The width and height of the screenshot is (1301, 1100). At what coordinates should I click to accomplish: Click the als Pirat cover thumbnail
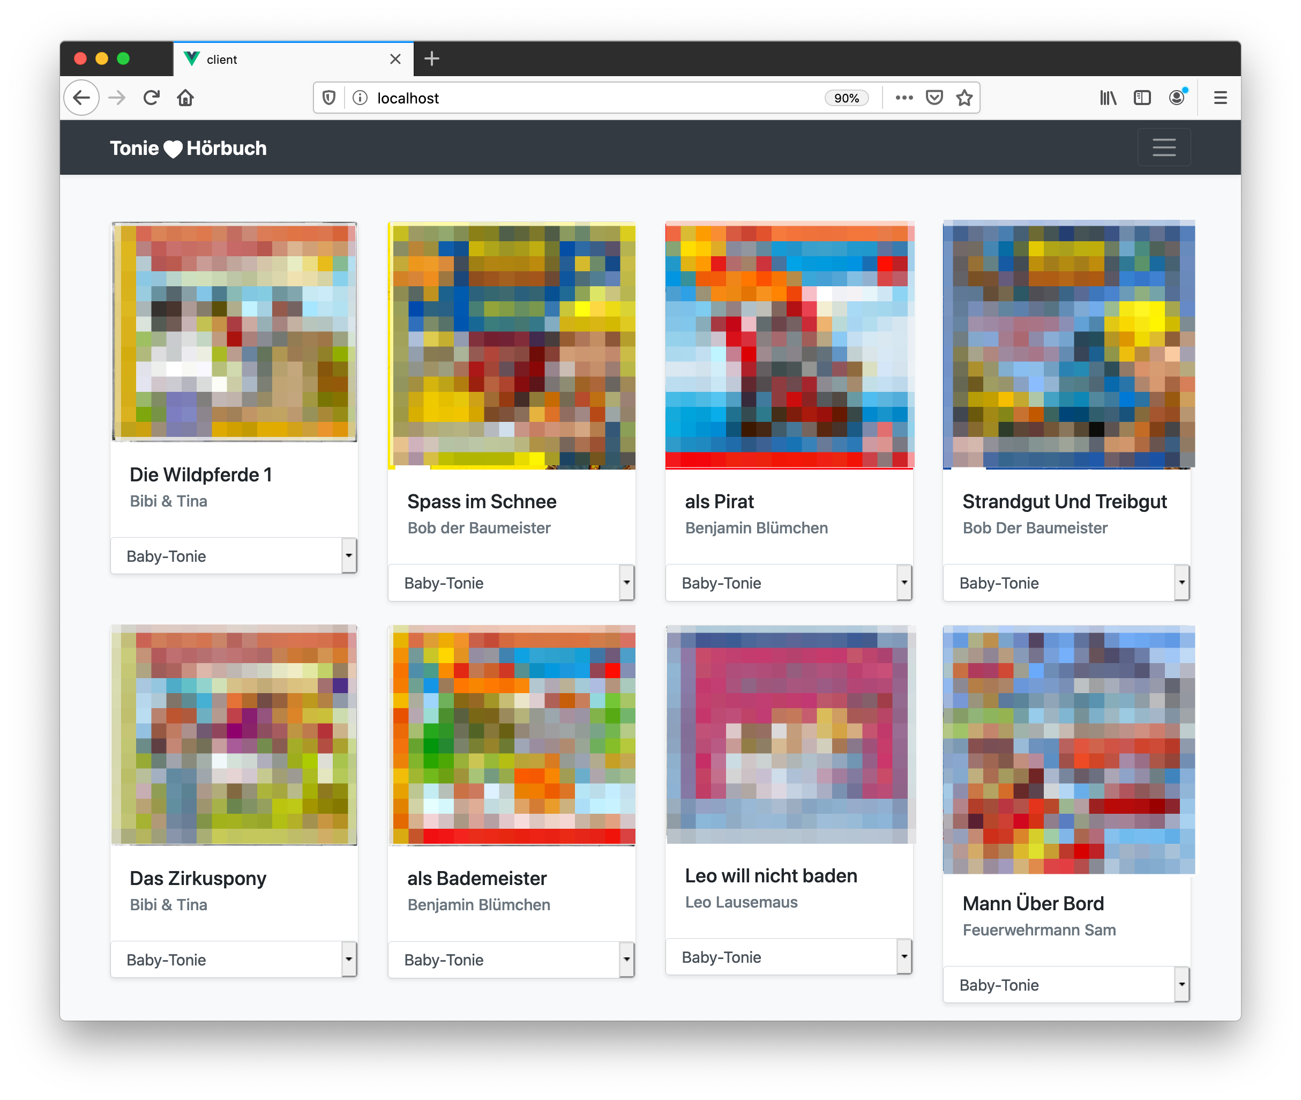point(789,344)
